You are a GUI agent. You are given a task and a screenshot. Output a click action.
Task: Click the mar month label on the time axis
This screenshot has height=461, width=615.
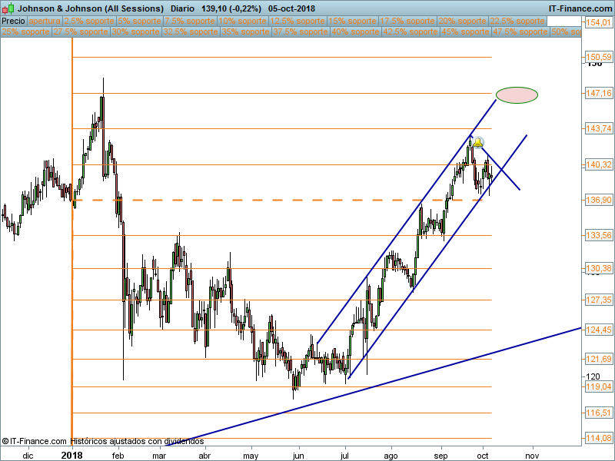pyautogui.click(x=159, y=456)
